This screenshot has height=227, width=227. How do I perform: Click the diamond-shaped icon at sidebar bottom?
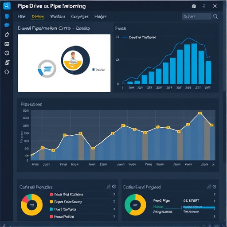(x=7, y=72)
